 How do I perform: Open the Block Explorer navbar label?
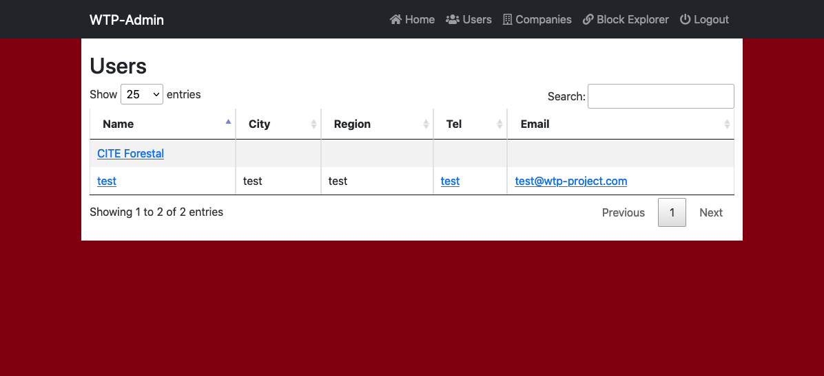click(x=632, y=19)
